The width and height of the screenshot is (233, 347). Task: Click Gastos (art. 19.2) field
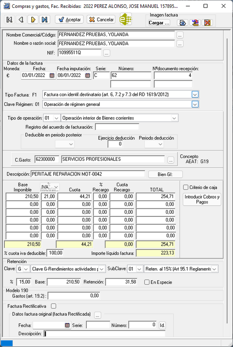(74, 296)
